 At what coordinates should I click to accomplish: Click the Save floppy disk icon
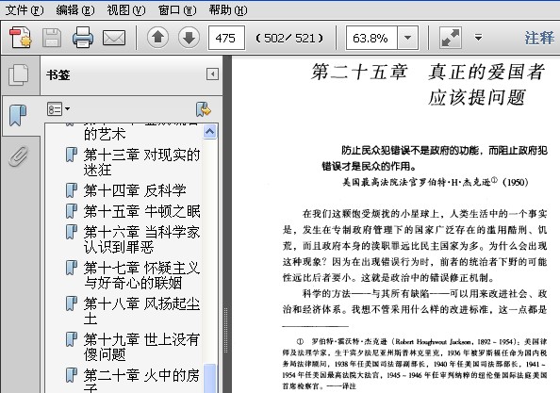(52, 38)
